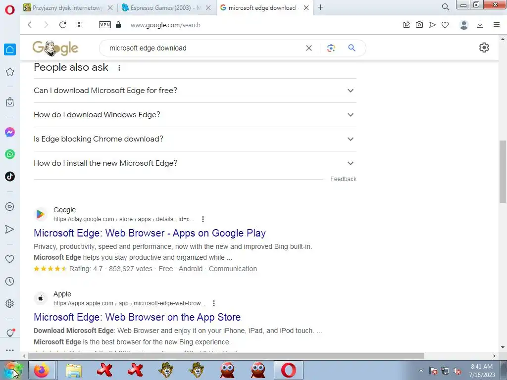Click the horizontal scrollbar thumb
Image resolution: width=507 pixels, height=380 pixels.
point(226,356)
